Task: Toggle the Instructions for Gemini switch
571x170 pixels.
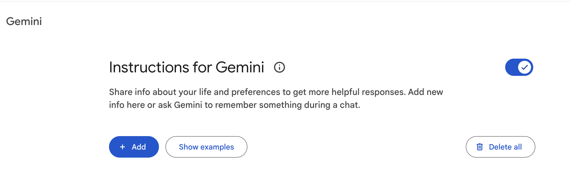Action: point(519,67)
